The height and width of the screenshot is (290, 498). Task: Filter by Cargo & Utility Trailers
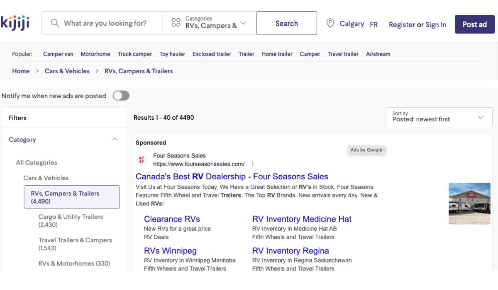71,221
